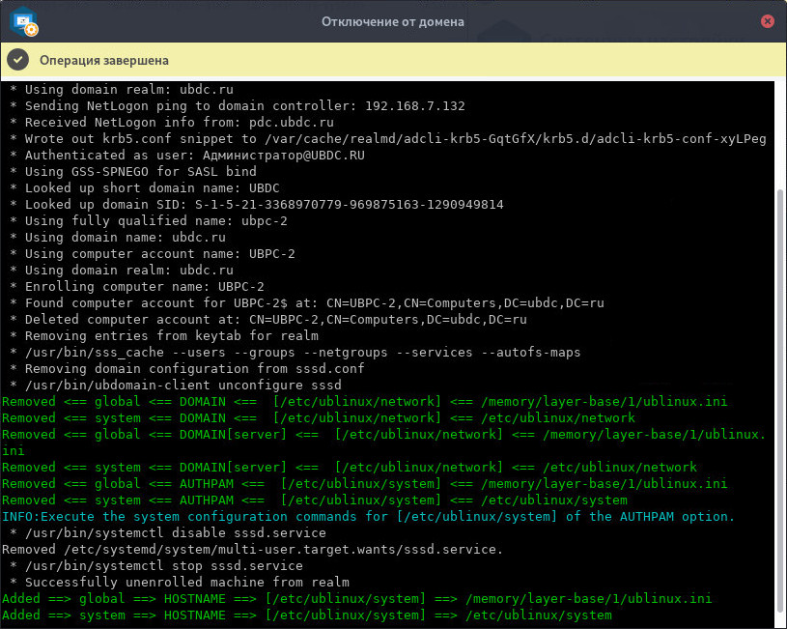The image size is (787, 629).
Task: Click the 'Wrote out krb5.conf snippet' line
Action: coord(387,139)
